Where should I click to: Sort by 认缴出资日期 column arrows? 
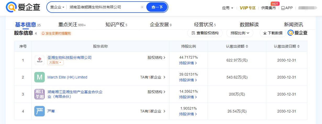(x=298, y=46)
